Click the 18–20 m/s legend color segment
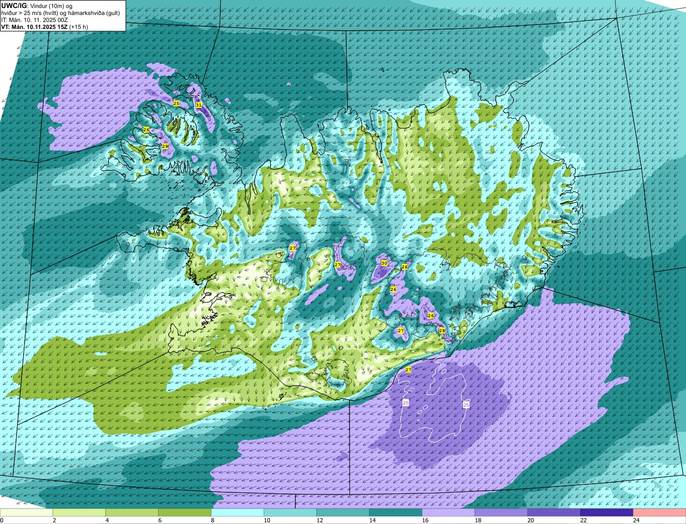686x524 pixels. [x=501, y=513]
